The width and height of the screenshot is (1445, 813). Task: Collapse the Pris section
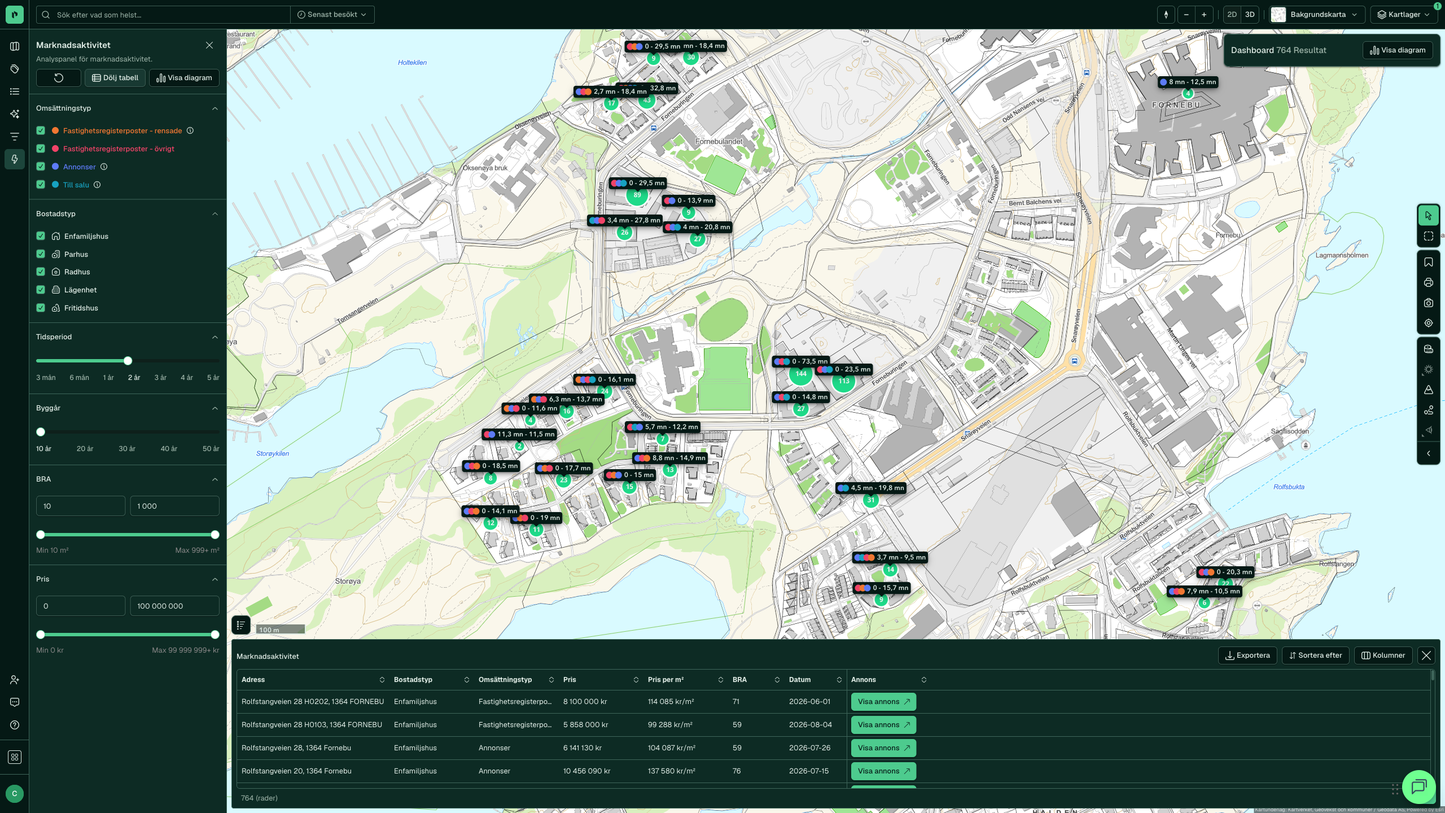(215, 579)
